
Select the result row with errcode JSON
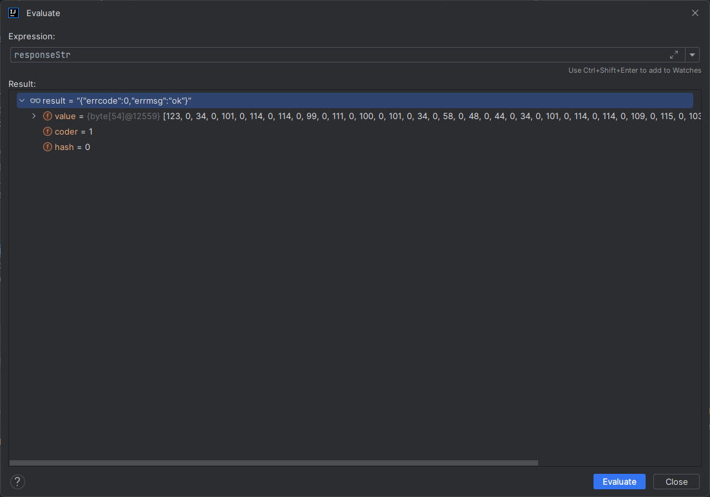tap(355, 100)
